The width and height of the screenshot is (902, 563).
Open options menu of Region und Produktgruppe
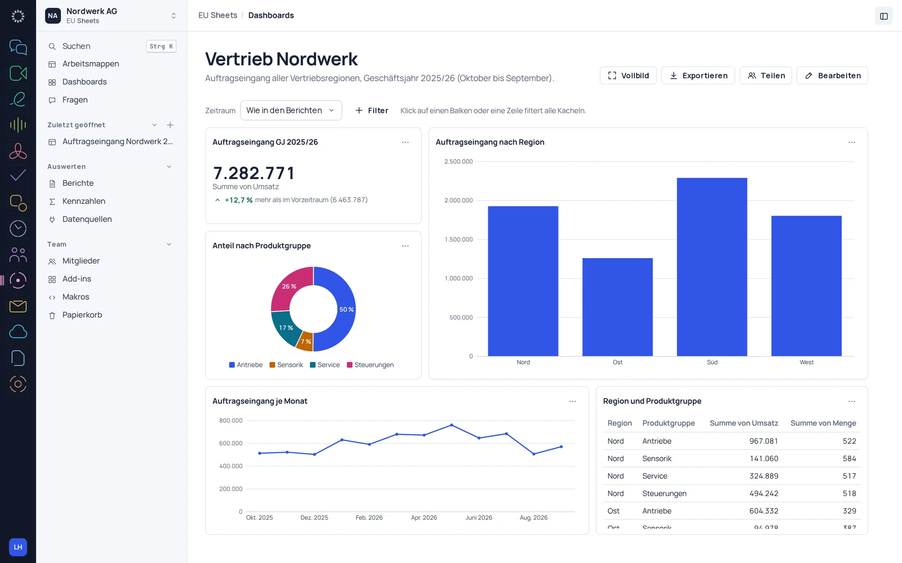pyautogui.click(x=852, y=401)
